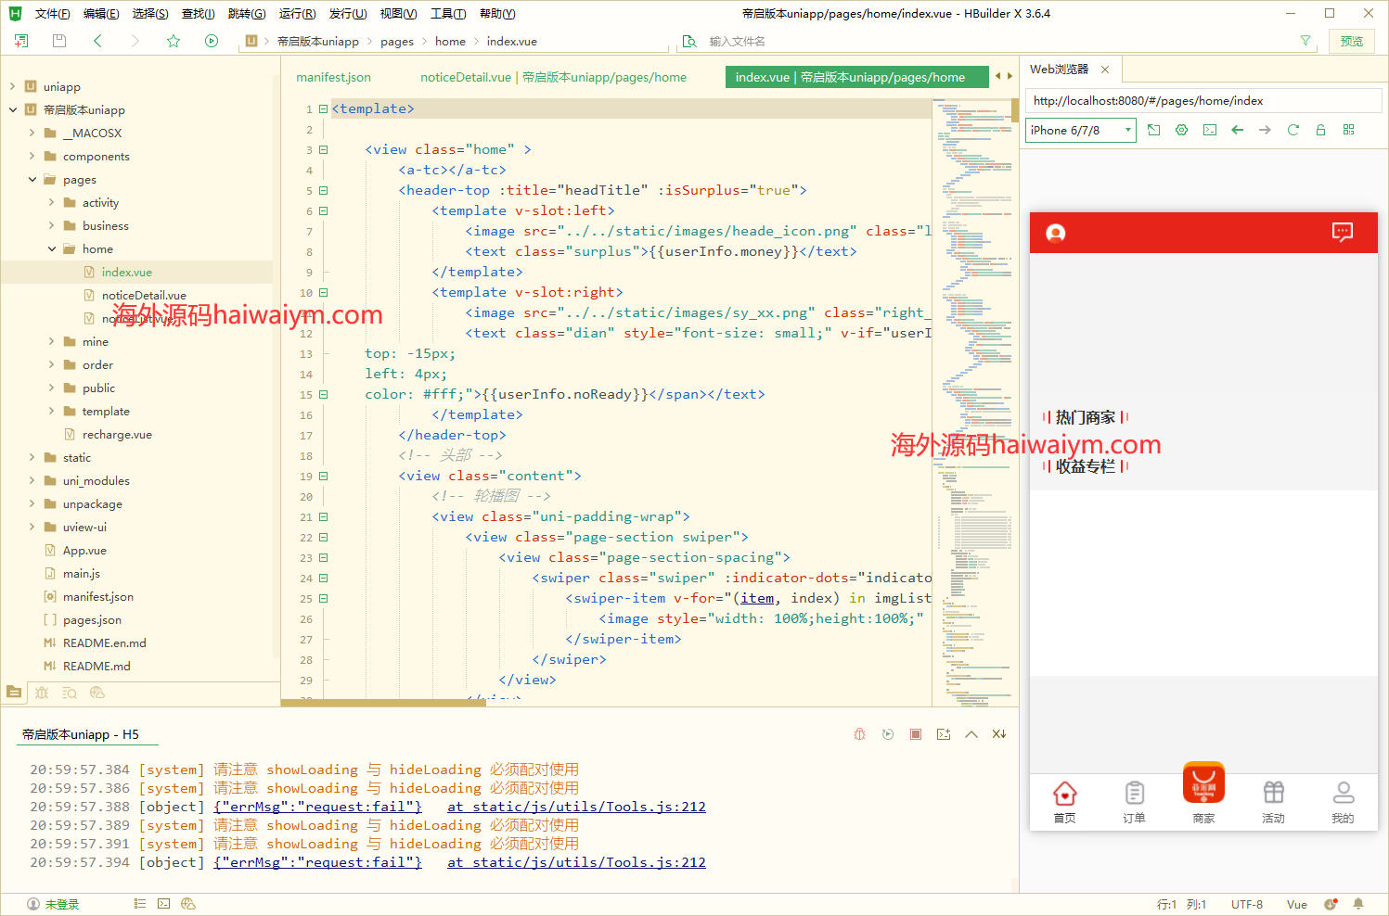Click the message icon in the red app header
Image resolution: width=1389 pixels, height=916 pixels.
point(1342,233)
